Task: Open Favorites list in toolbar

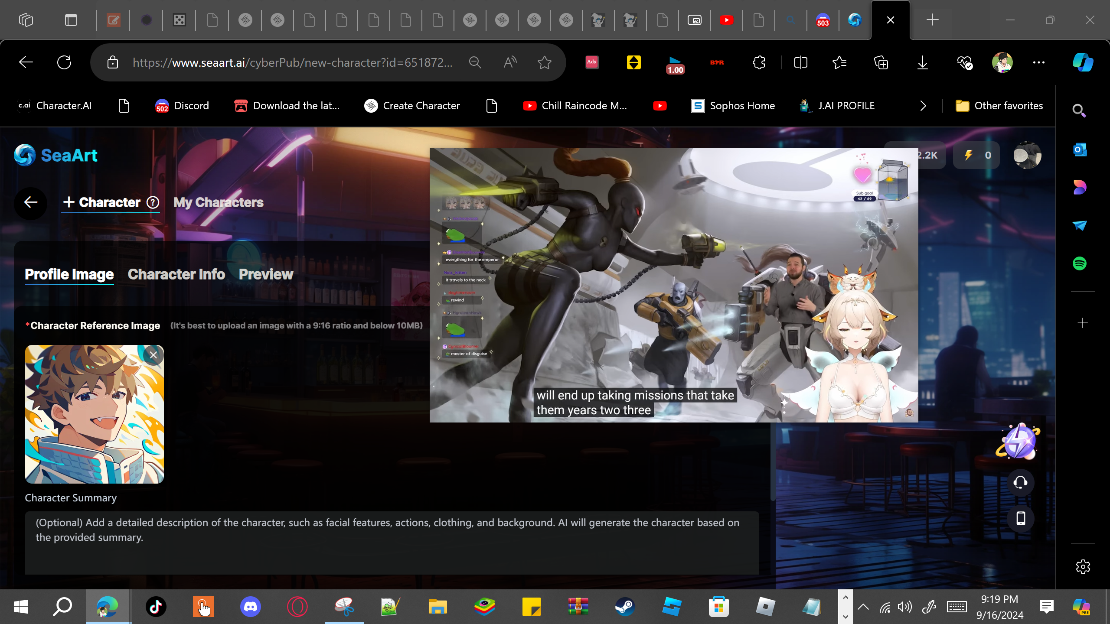Action: click(839, 62)
